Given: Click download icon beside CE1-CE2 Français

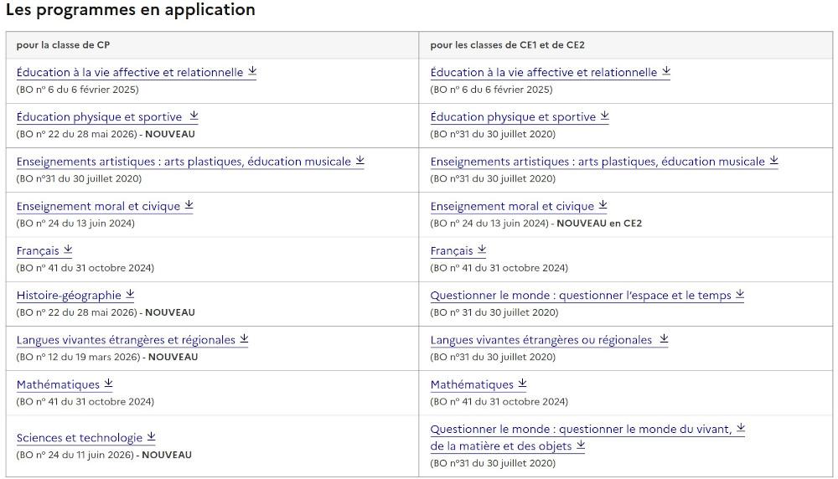Looking at the screenshot, I should coord(482,250).
